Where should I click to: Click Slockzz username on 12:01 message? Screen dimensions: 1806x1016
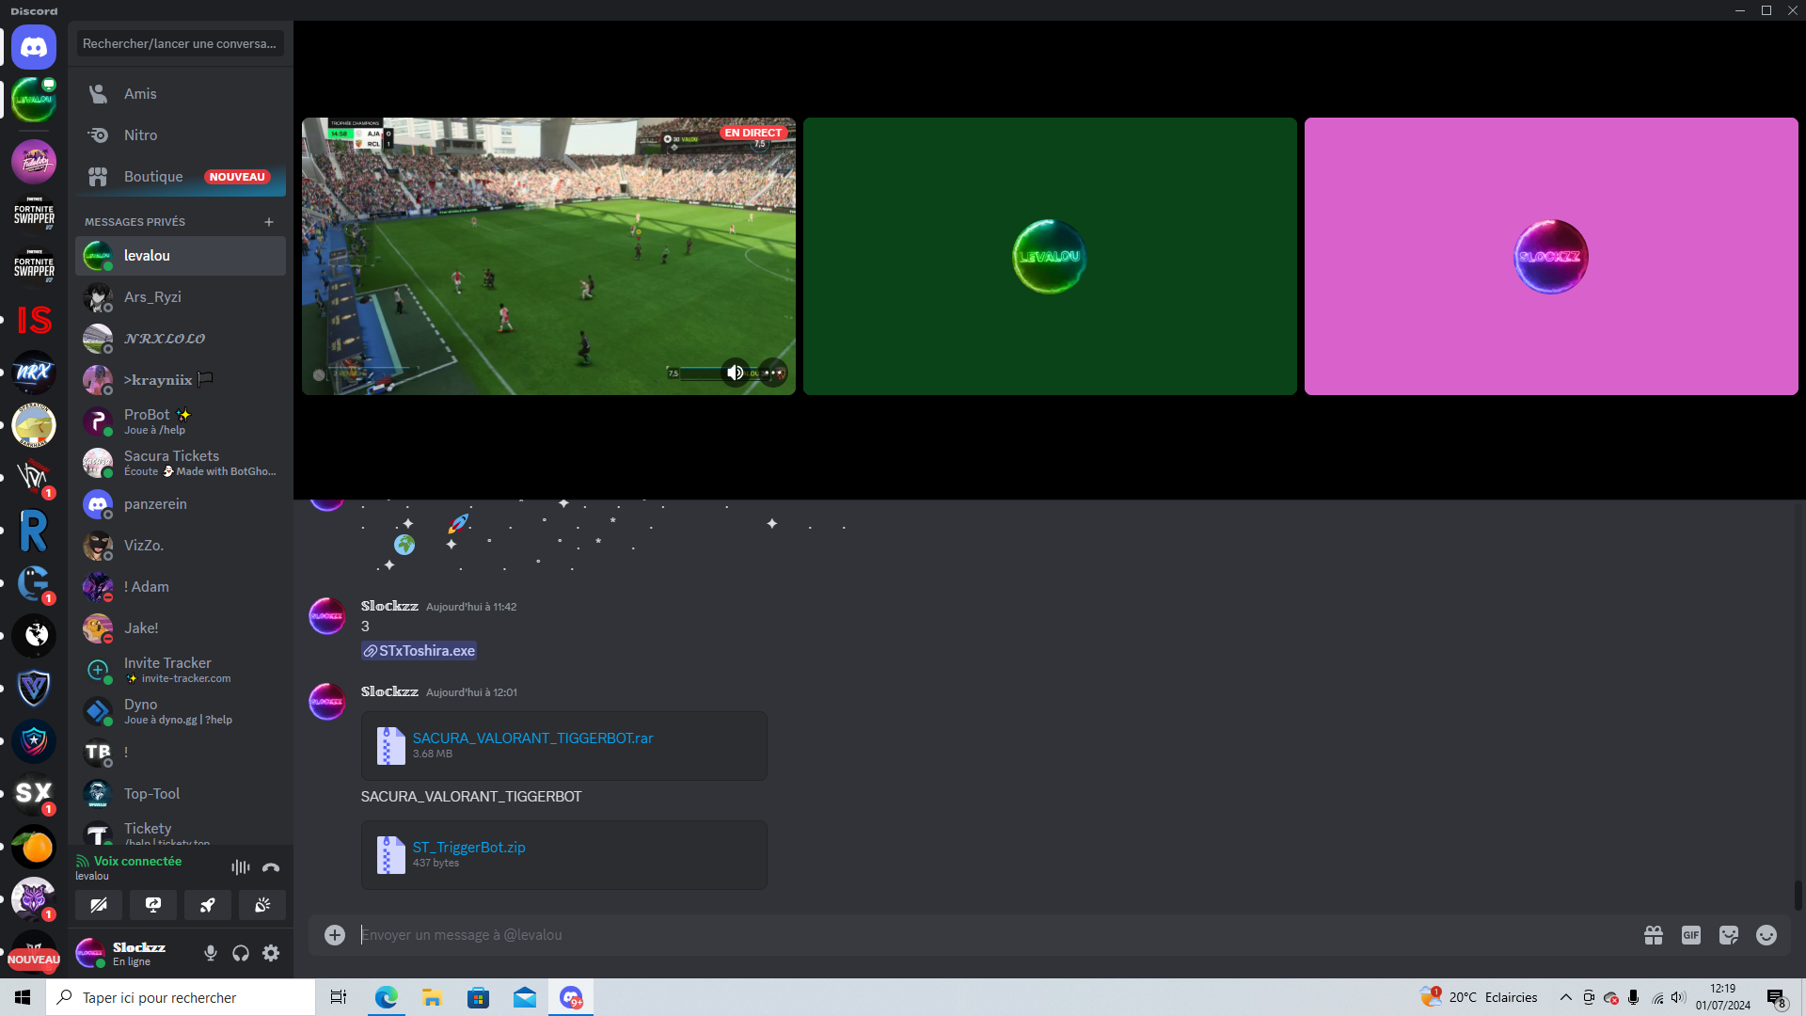pos(389,691)
